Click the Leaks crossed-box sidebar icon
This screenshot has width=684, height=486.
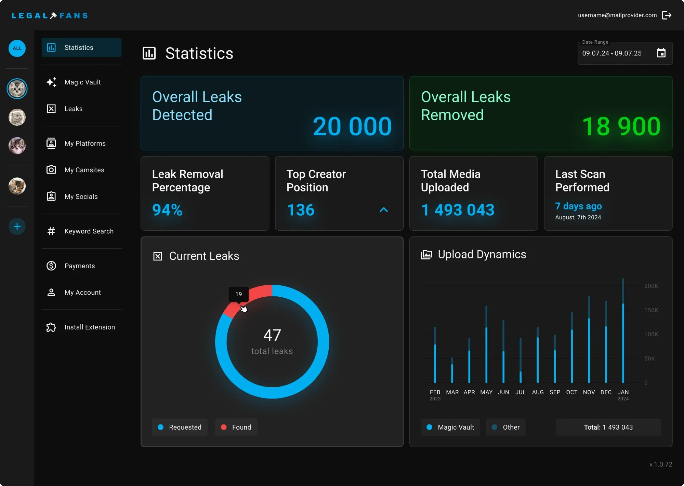coord(51,109)
